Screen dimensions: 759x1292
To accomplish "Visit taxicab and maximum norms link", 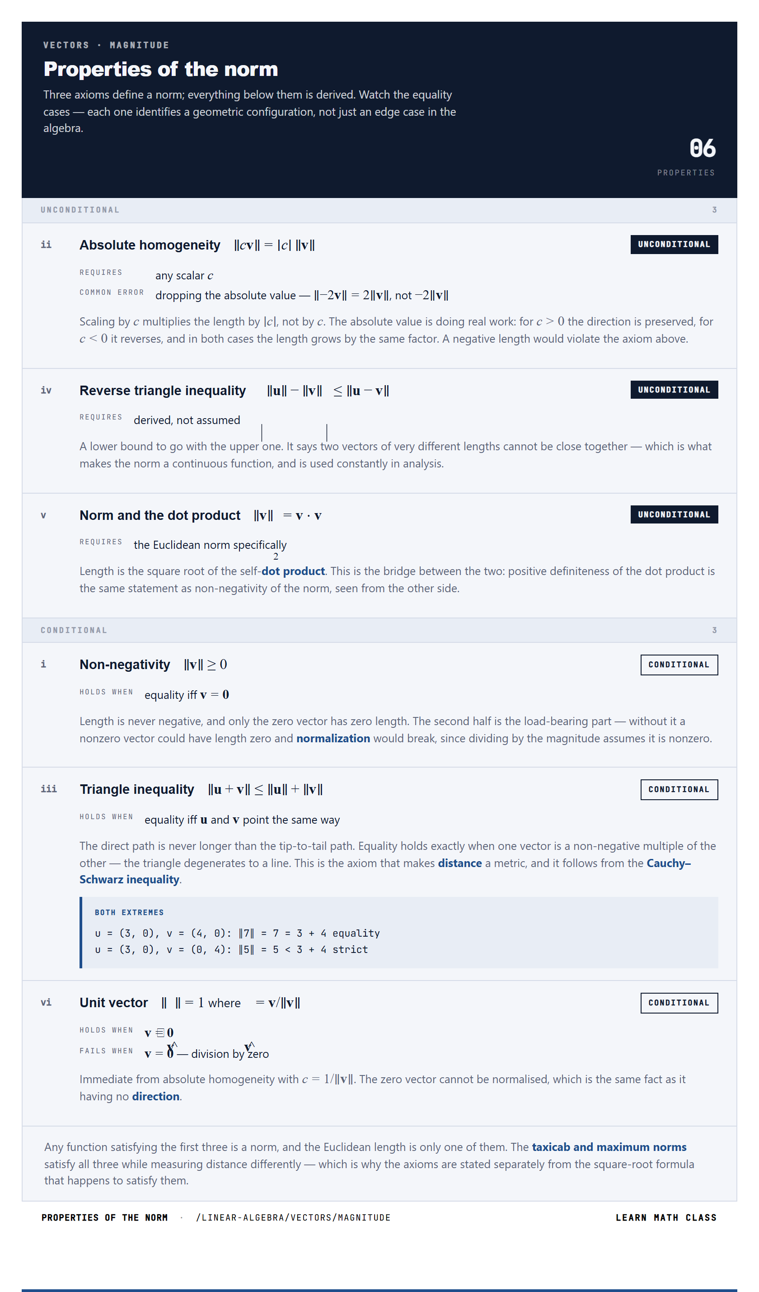I will pyautogui.click(x=609, y=1147).
